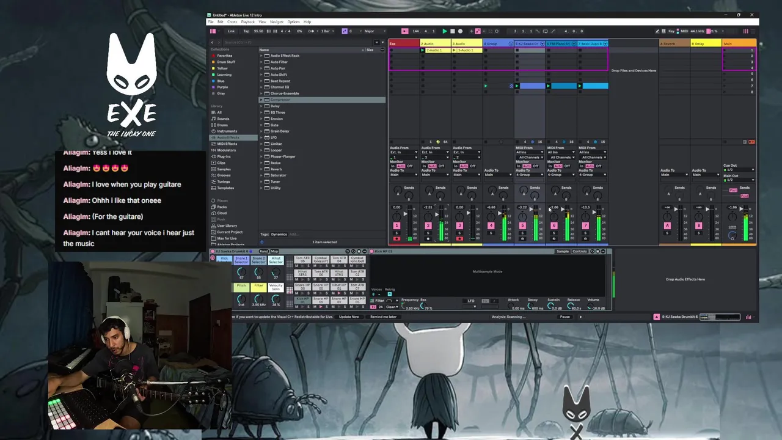Open the 1 Bar quantization dropdown
The image size is (782, 440).
coord(326,31)
